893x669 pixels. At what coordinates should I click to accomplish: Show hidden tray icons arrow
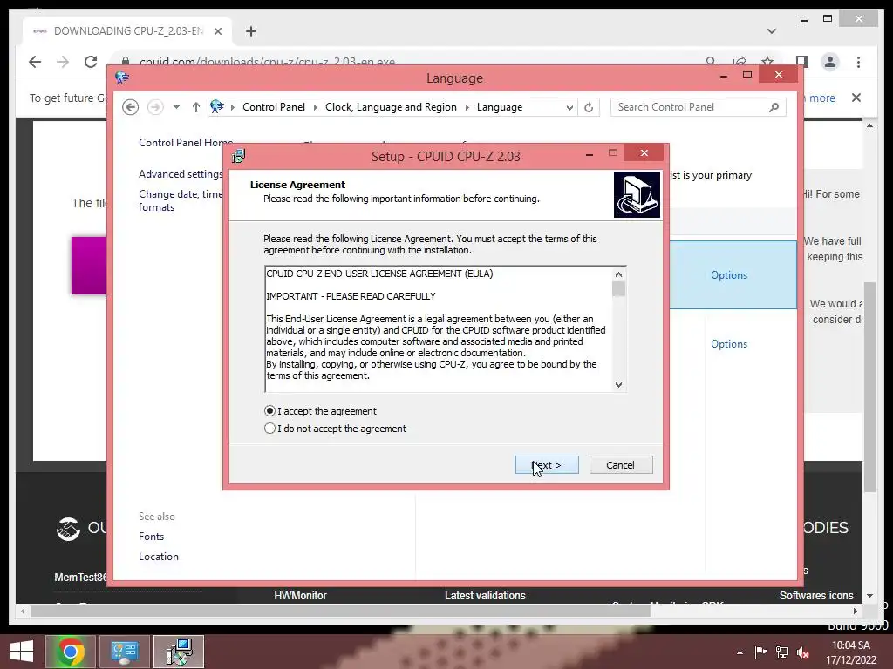(740, 652)
